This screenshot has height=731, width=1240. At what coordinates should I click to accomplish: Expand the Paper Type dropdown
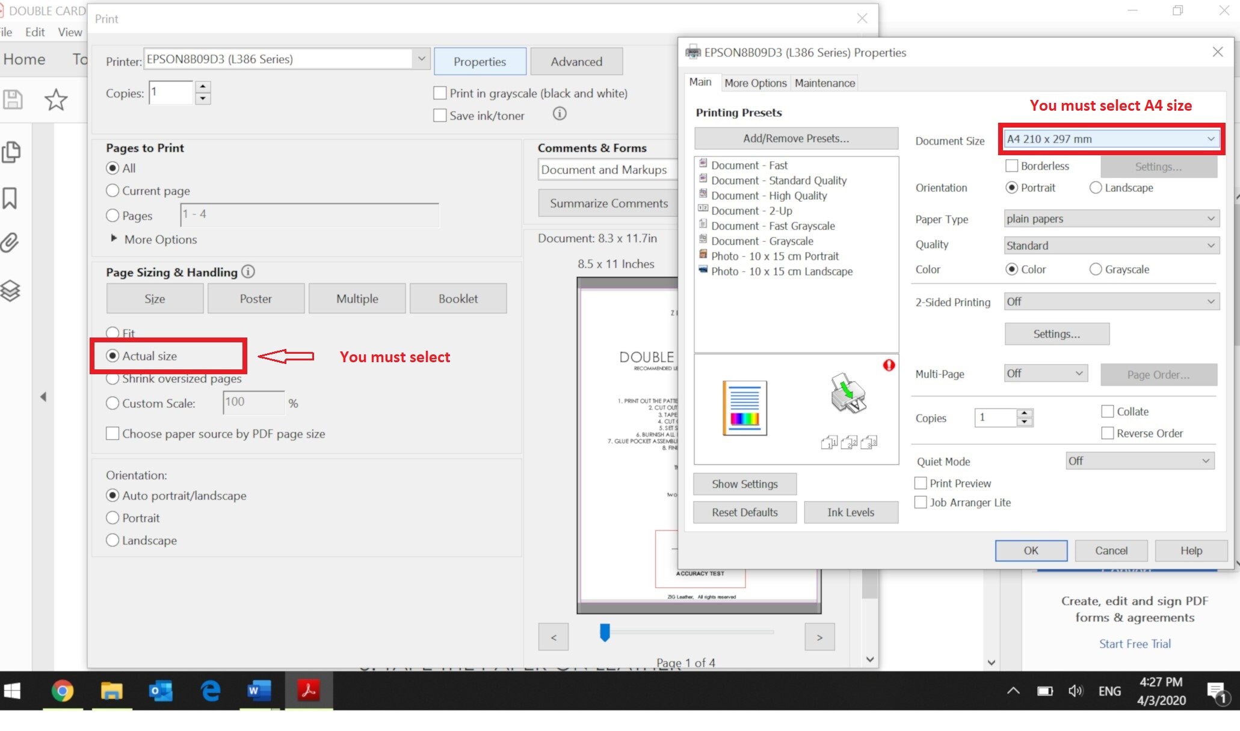click(1112, 218)
